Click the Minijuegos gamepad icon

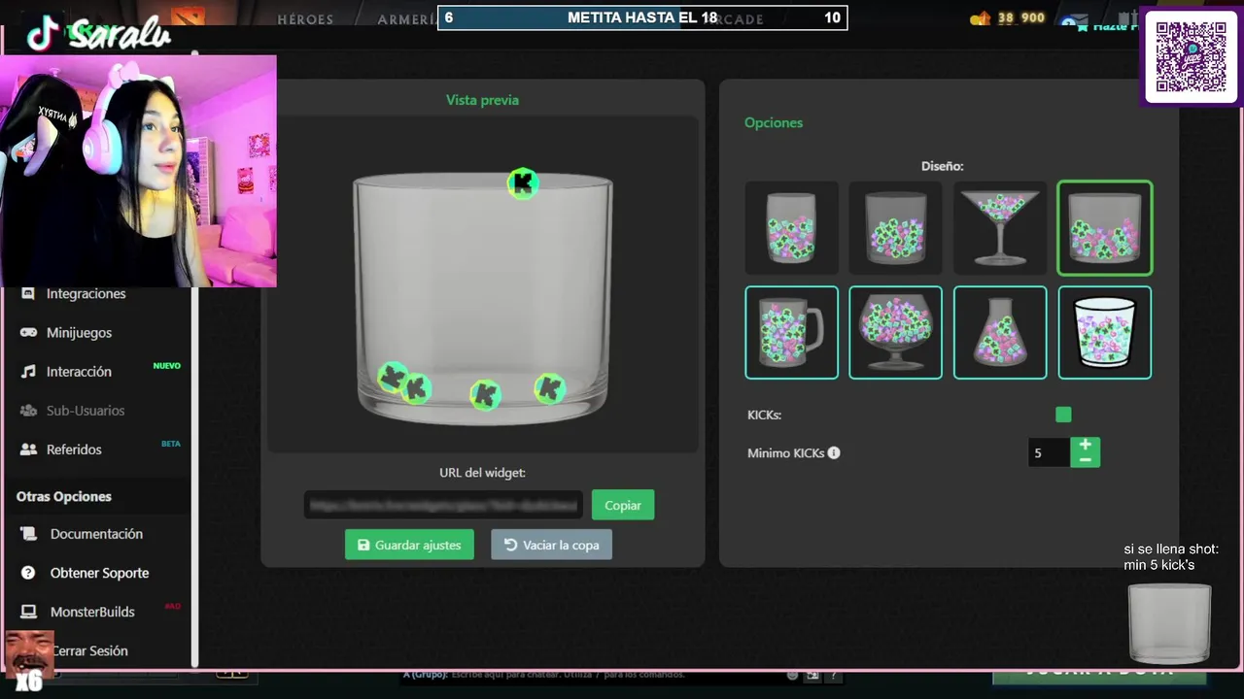pos(28,332)
